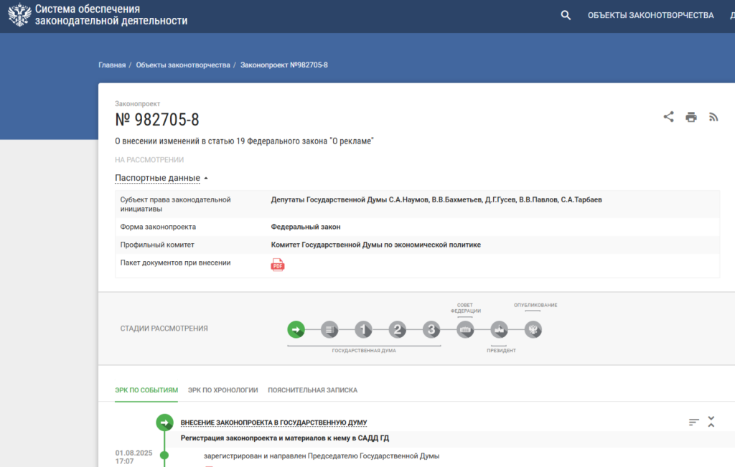This screenshot has height=467, width=735.
Task: Switch to ЭРК по хронологии tab
Action: point(223,390)
